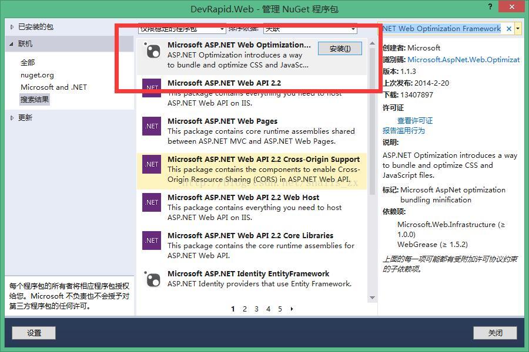Click the package list scrollbar thumb

(x=372, y=121)
